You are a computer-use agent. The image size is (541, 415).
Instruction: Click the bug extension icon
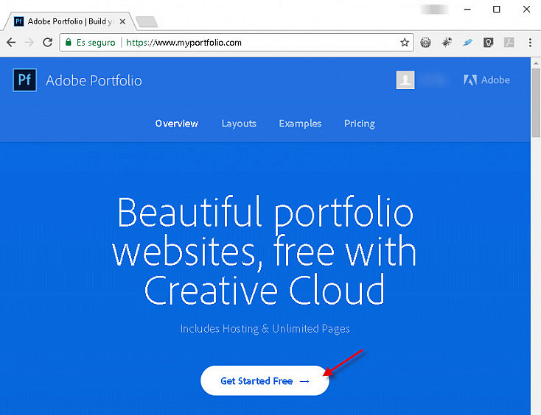(x=447, y=43)
